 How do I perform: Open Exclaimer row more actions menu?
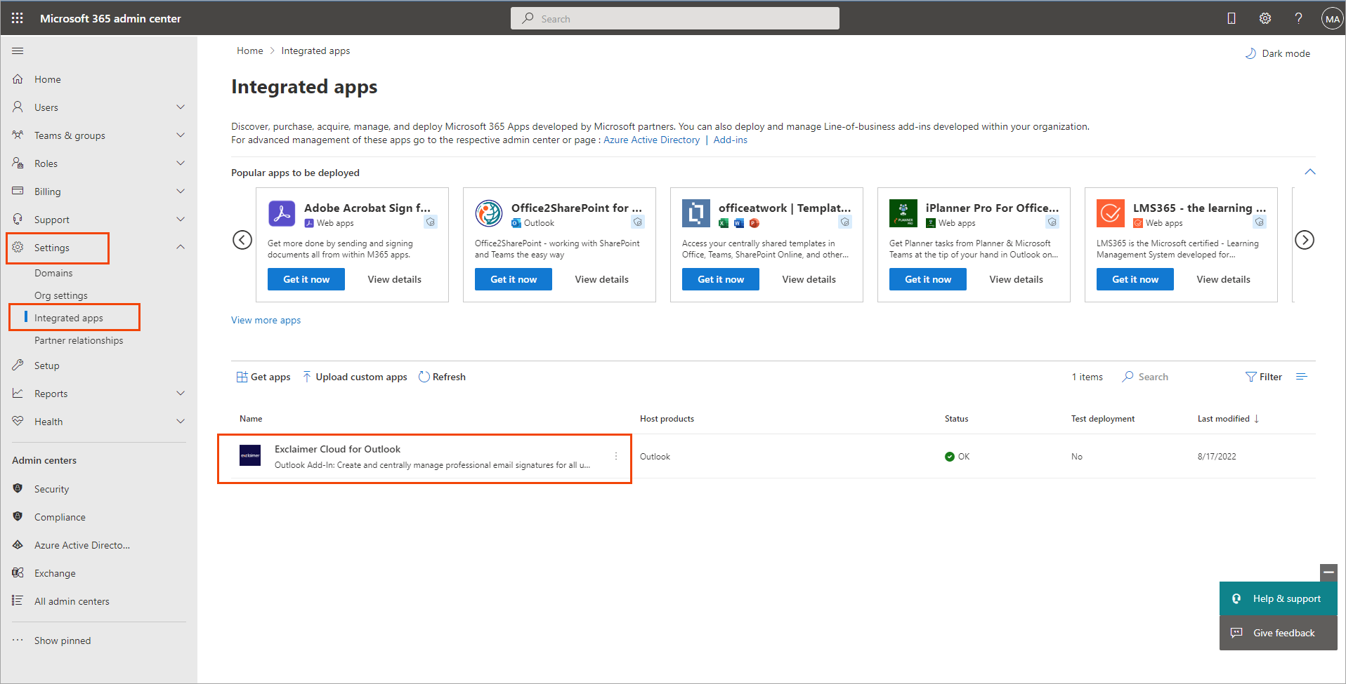click(x=616, y=456)
